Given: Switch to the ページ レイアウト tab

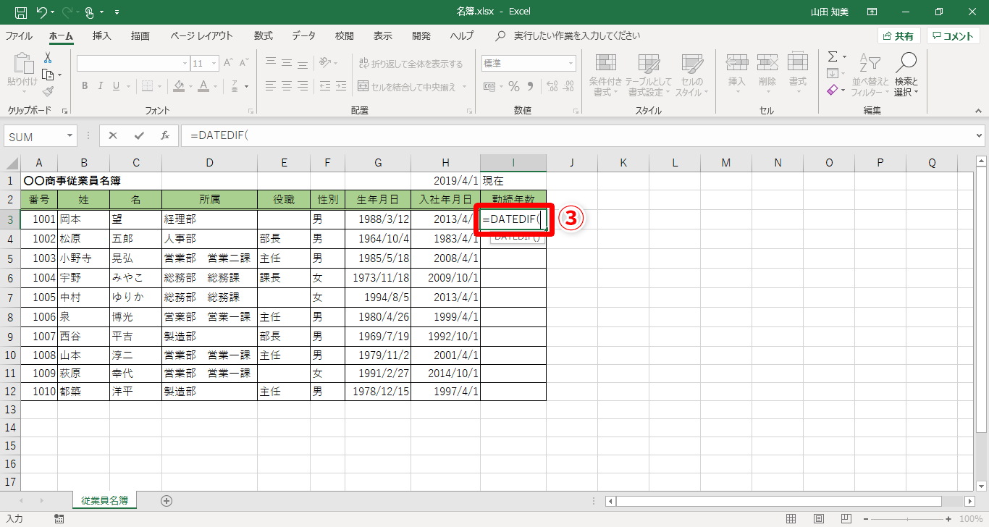Looking at the screenshot, I should [x=202, y=35].
